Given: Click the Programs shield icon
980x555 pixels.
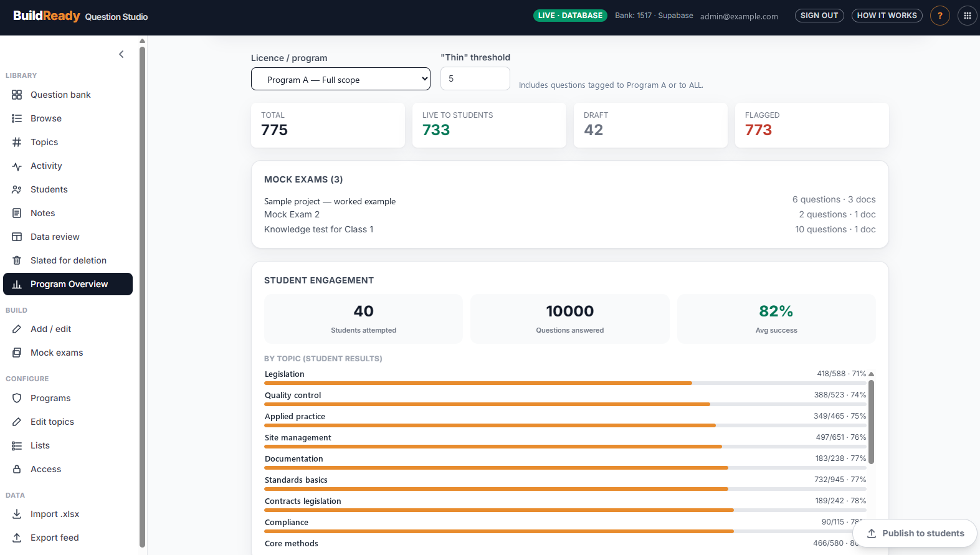Looking at the screenshot, I should coord(17,398).
